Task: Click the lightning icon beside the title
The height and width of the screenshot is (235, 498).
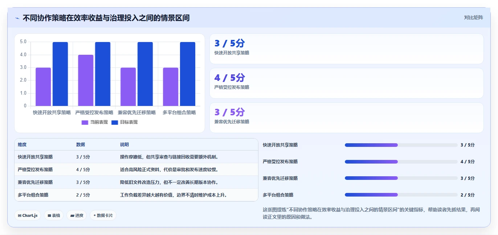Action: (x=17, y=18)
